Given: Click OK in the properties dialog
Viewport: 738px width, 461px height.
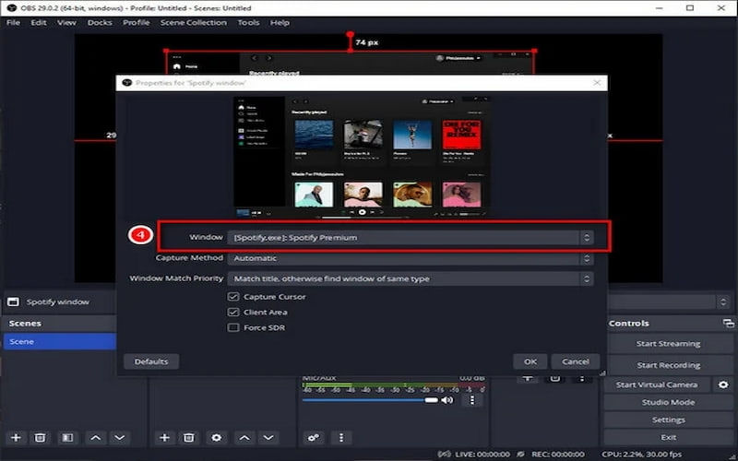Looking at the screenshot, I should coord(530,361).
